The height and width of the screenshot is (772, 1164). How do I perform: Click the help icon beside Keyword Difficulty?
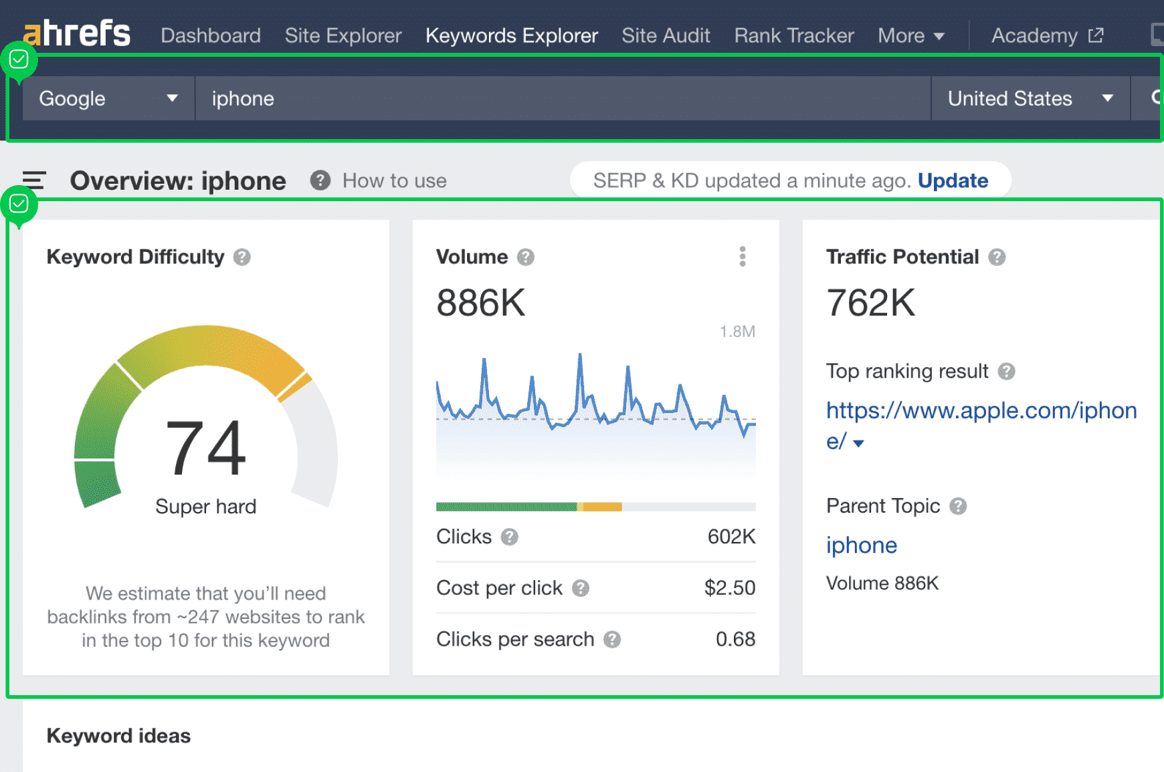click(242, 257)
